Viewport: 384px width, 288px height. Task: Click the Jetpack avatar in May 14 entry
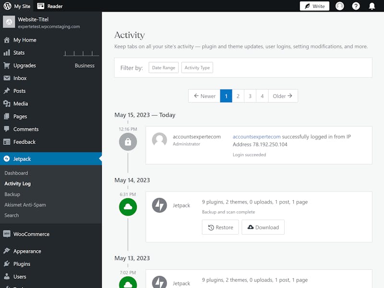(x=159, y=205)
